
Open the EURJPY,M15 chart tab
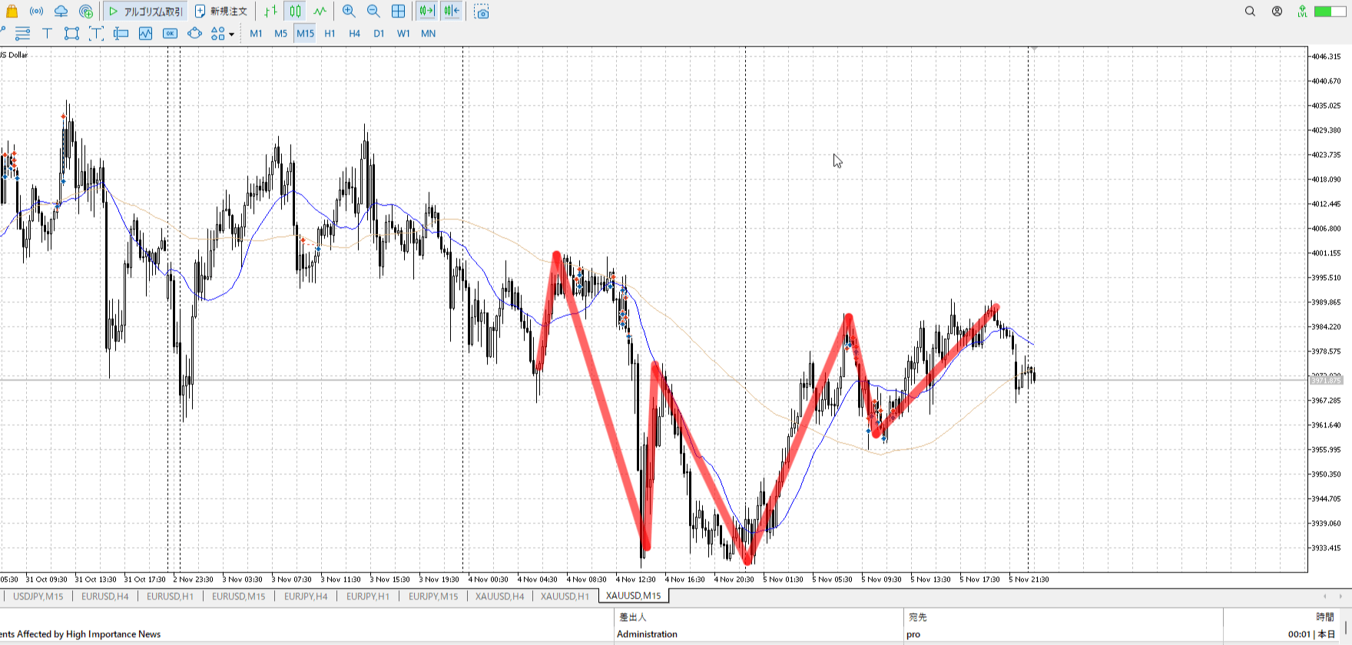coord(432,596)
